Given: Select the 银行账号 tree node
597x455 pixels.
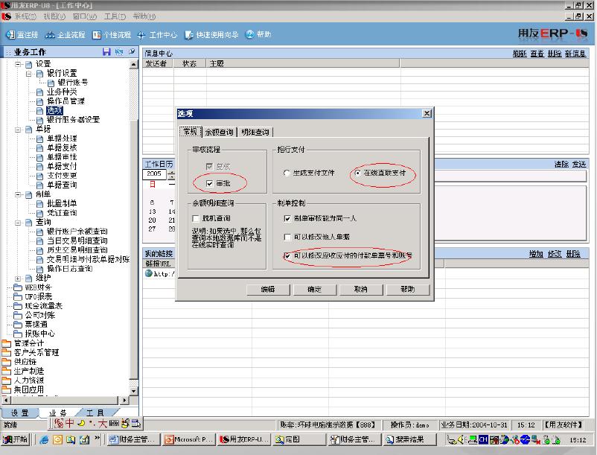Looking at the screenshot, I should (x=72, y=82).
